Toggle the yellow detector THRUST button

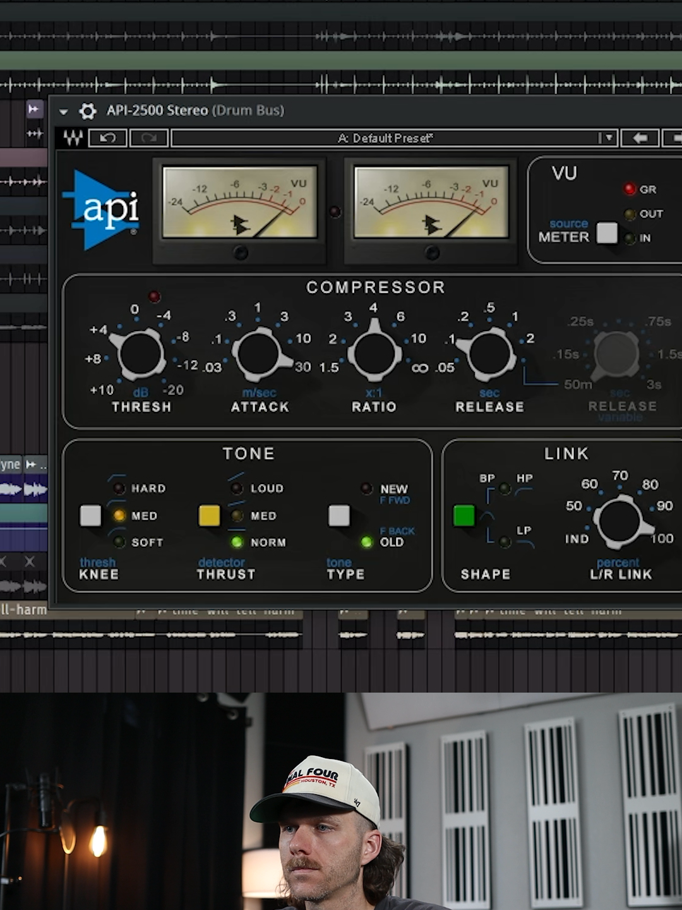[x=209, y=516]
